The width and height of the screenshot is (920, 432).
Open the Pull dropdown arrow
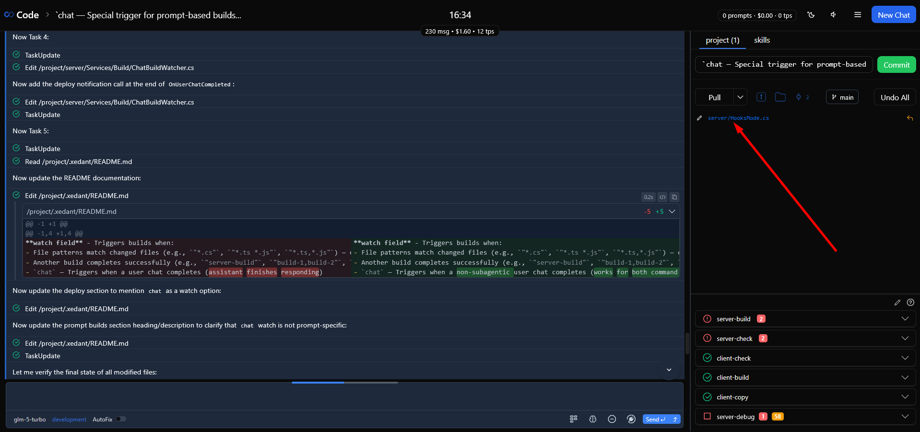[x=740, y=97]
